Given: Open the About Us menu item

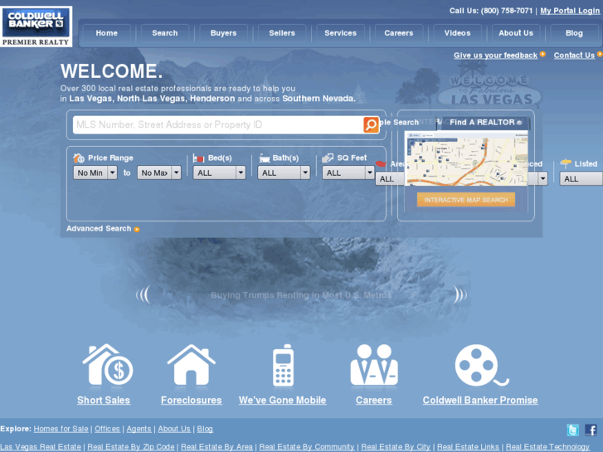Looking at the screenshot, I should [516, 33].
